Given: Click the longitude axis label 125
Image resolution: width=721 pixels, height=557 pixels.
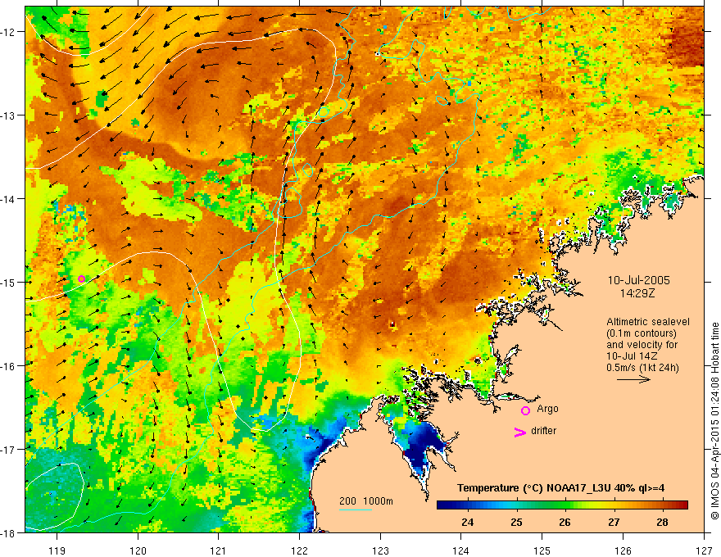Looking at the screenshot, I should pyautogui.click(x=542, y=550).
